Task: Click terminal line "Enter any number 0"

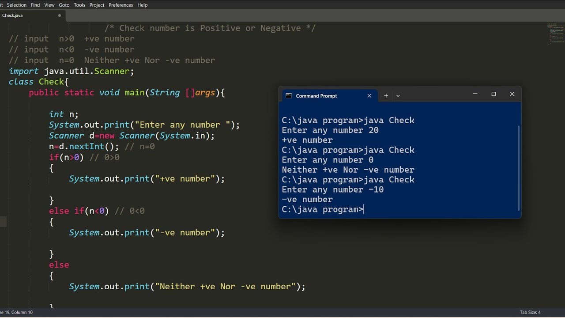Action: coord(328,160)
